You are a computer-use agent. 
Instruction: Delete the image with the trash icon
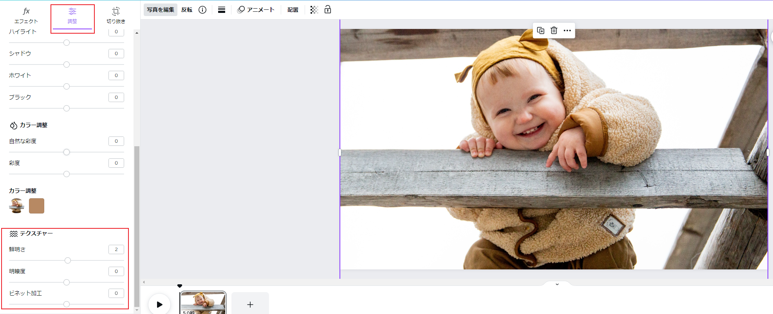pyautogui.click(x=554, y=31)
